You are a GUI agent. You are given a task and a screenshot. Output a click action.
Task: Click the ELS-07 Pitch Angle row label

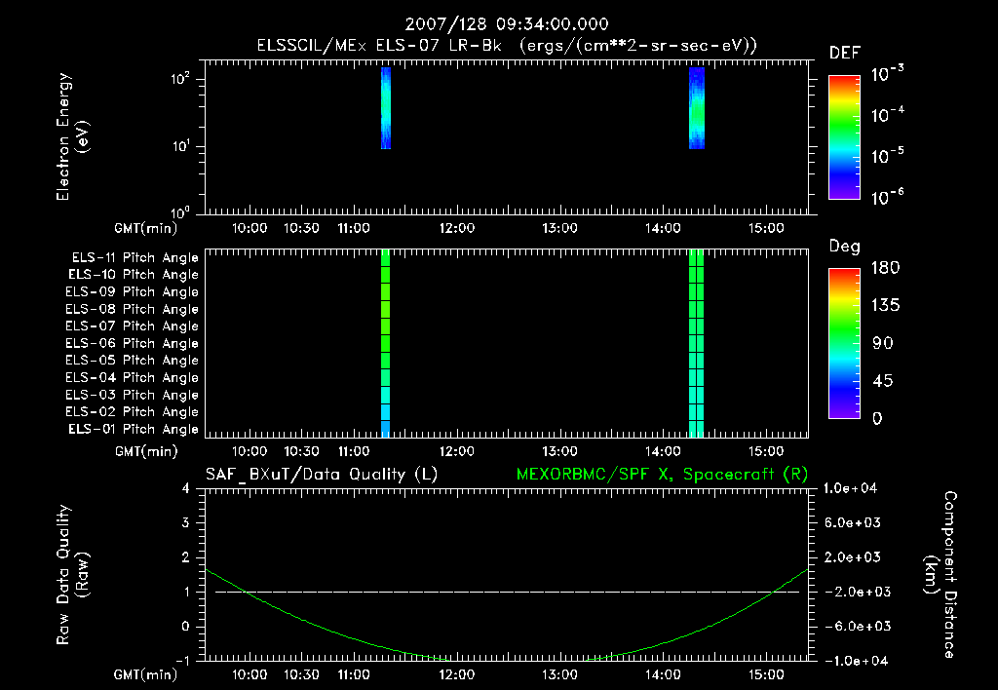[x=133, y=326]
